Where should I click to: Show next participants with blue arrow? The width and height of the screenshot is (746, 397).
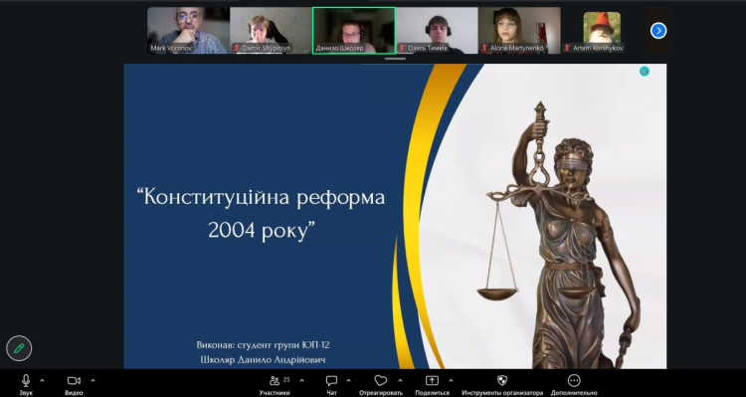tap(658, 31)
